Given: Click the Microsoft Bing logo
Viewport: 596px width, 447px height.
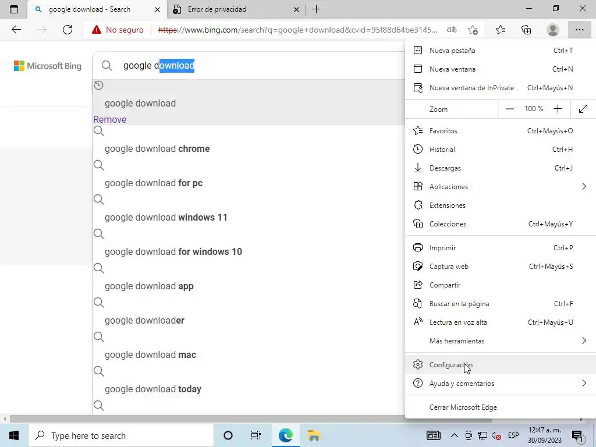Looking at the screenshot, I should 48,66.
